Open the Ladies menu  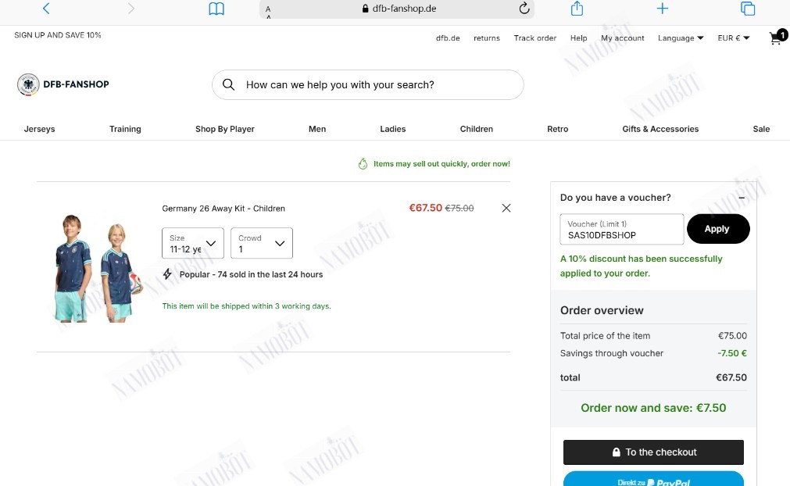[x=392, y=129]
